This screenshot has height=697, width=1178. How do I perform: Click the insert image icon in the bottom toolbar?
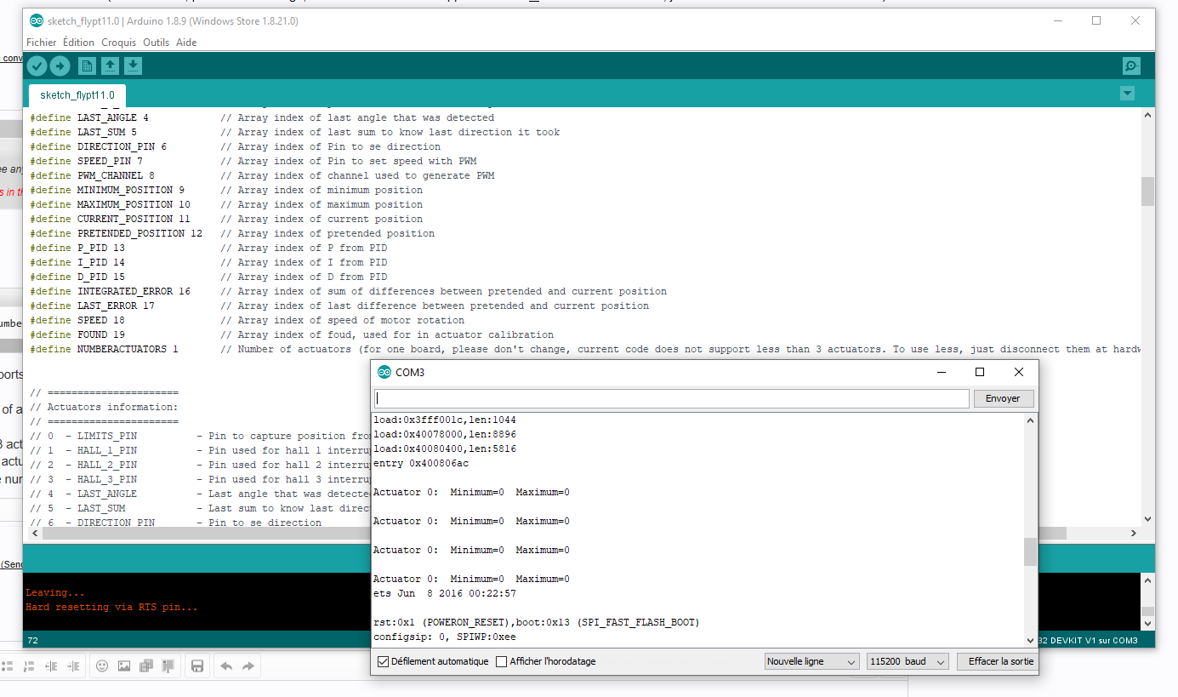pyautogui.click(x=124, y=666)
